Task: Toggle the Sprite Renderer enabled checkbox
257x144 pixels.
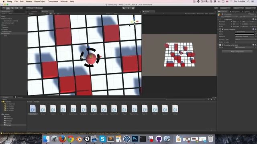Action: coord(222,29)
